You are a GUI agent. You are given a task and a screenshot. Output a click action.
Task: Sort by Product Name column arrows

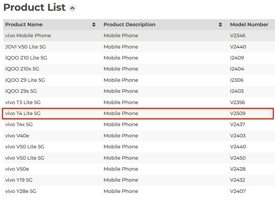point(94,25)
